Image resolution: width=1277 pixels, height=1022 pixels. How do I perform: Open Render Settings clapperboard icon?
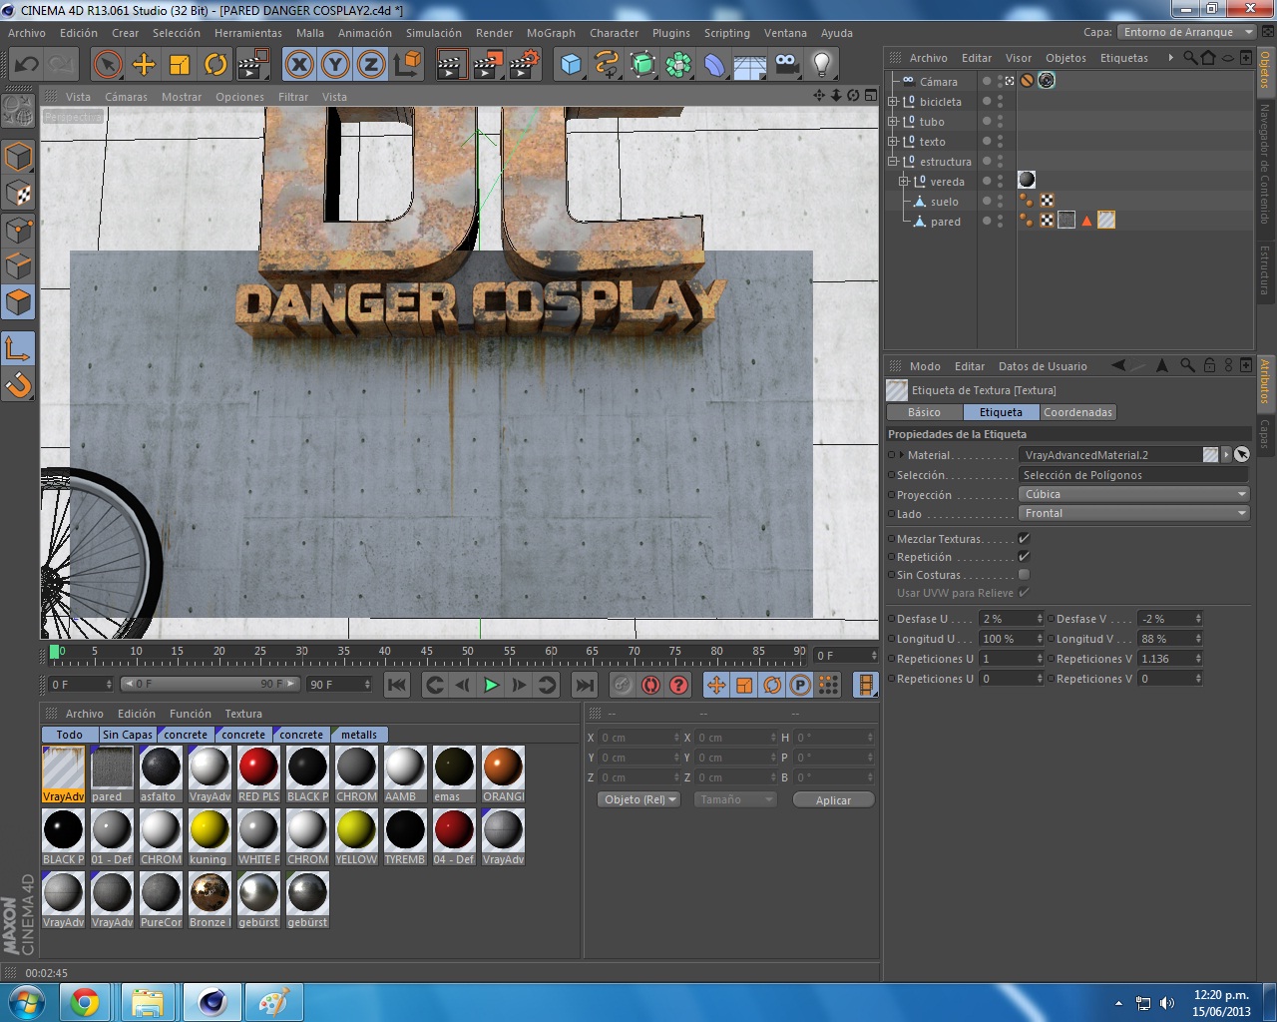pos(524,65)
